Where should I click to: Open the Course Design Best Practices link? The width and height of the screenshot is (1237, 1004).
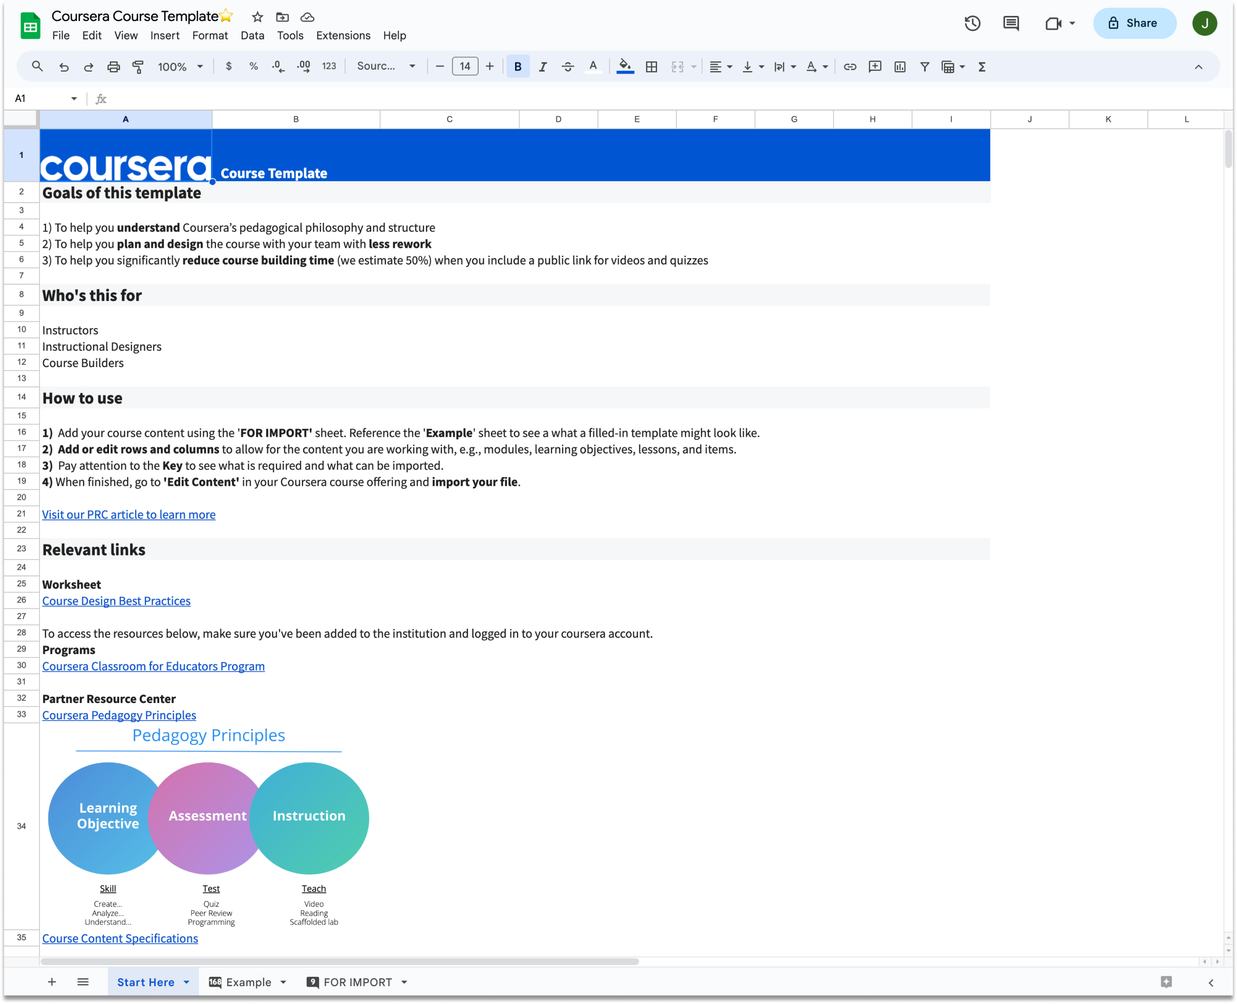point(116,601)
